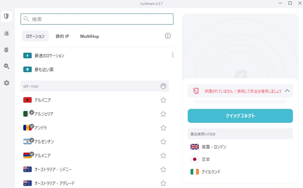The image size is (303, 188).
Task: Click the location list scrollbar thumb
Action: click(173, 55)
